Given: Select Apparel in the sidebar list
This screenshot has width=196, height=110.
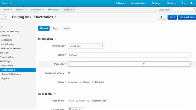Looking at the screenshot, I should point(6,79).
